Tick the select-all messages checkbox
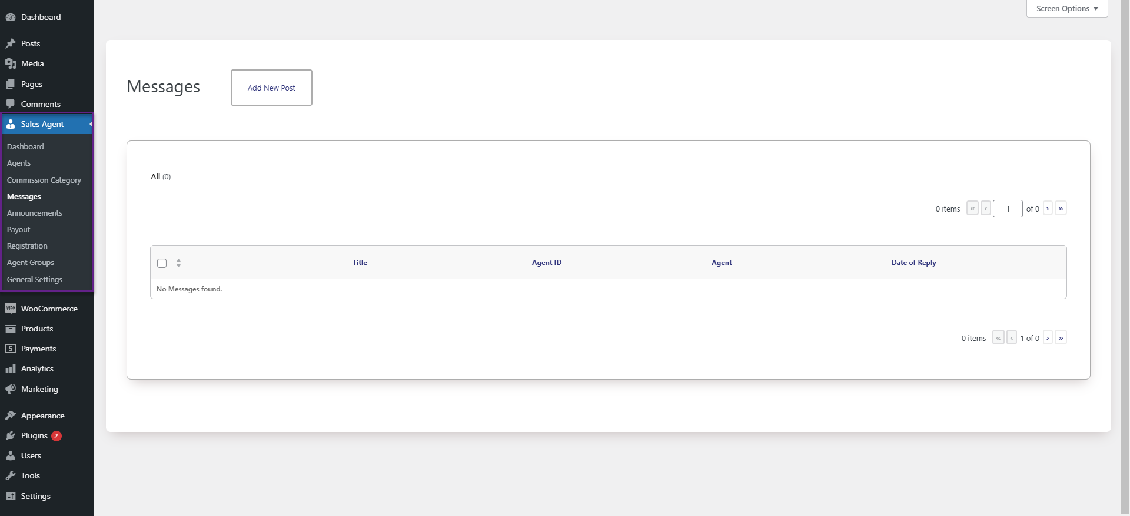The image size is (1130, 516). click(162, 263)
